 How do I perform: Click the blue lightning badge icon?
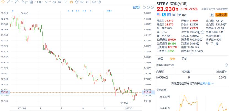coord(164,15)
